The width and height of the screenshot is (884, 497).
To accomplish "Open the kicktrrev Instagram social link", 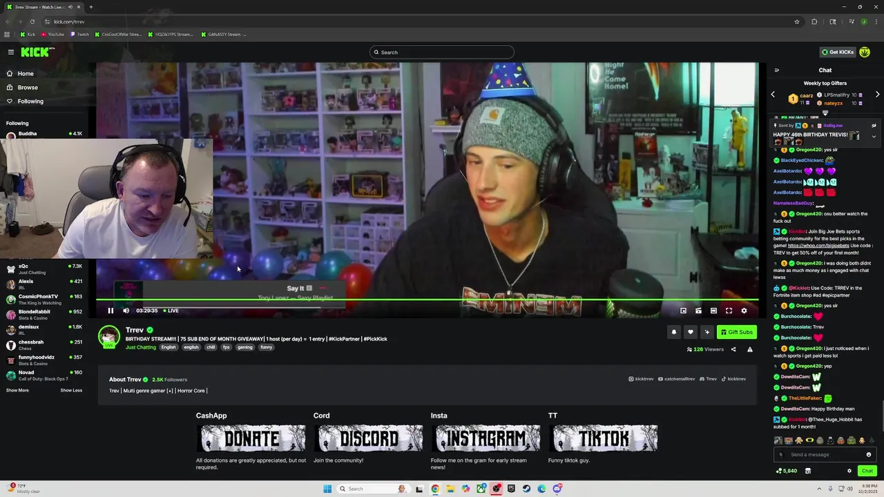I will (641, 379).
